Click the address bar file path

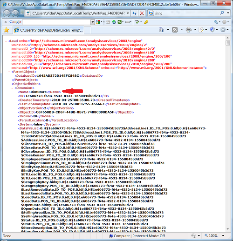tap(78, 13)
